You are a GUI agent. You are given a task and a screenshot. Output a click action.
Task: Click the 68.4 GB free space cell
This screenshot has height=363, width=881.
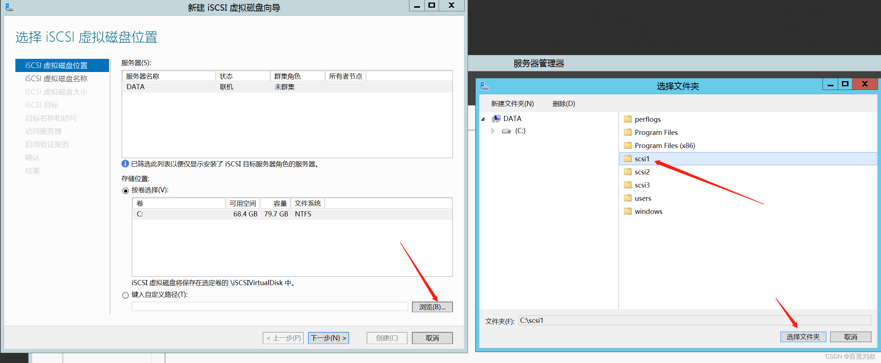coord(245,214)
